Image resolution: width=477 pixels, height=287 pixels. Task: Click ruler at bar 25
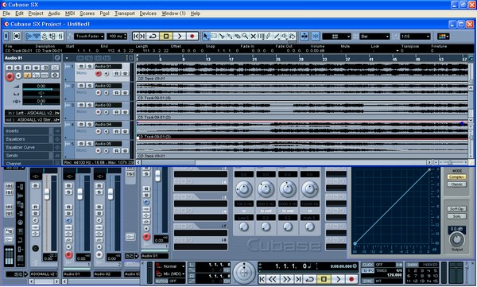278,59
